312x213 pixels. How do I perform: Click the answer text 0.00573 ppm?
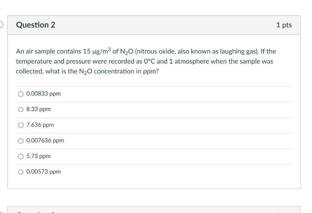tap(44, 172)
